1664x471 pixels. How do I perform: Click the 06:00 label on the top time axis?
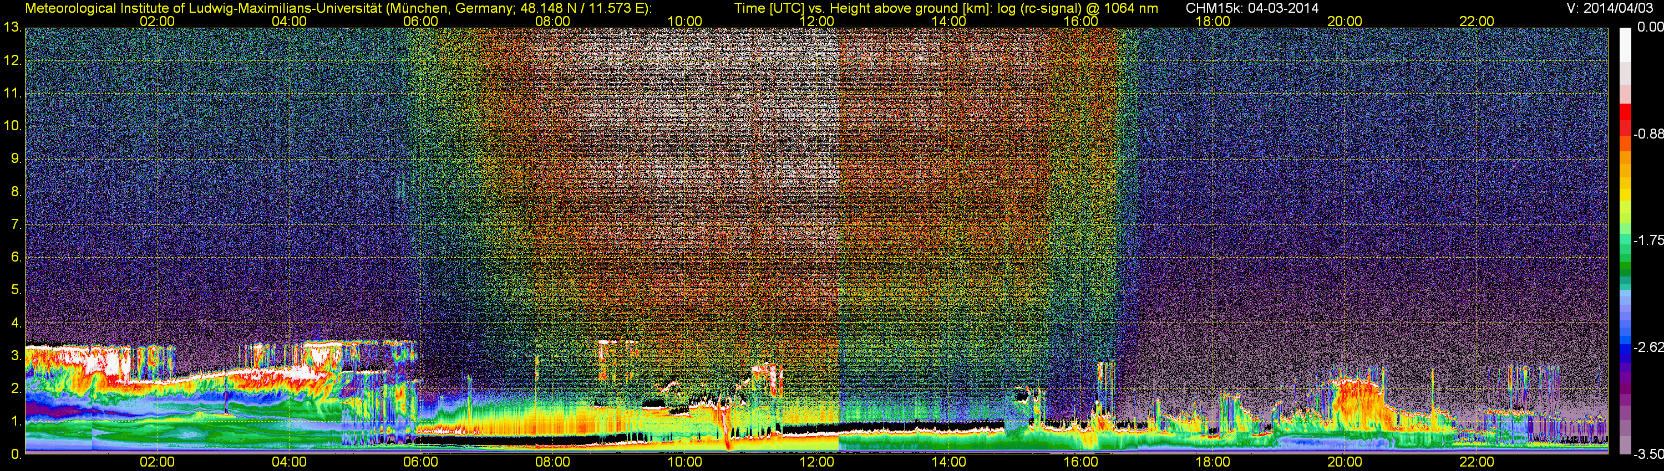(x=420, y=21)
